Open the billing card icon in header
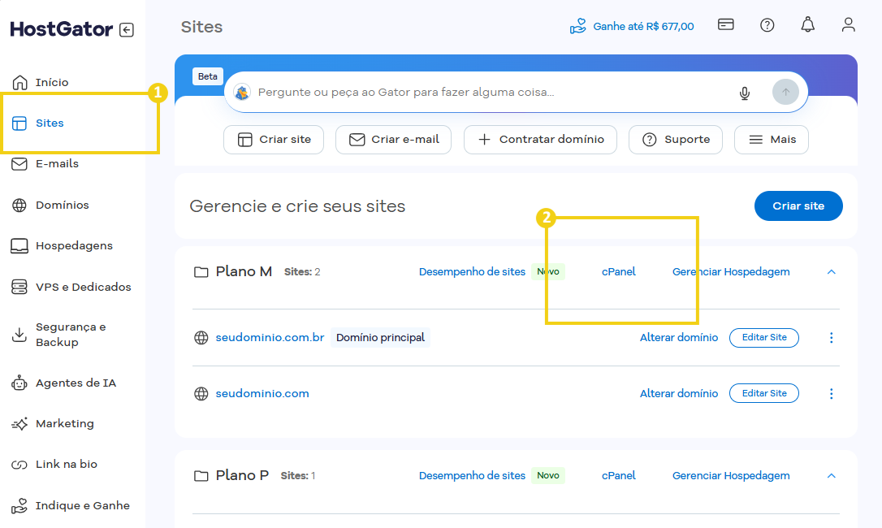Screen dimensions: 882x528 click(725, 24)
